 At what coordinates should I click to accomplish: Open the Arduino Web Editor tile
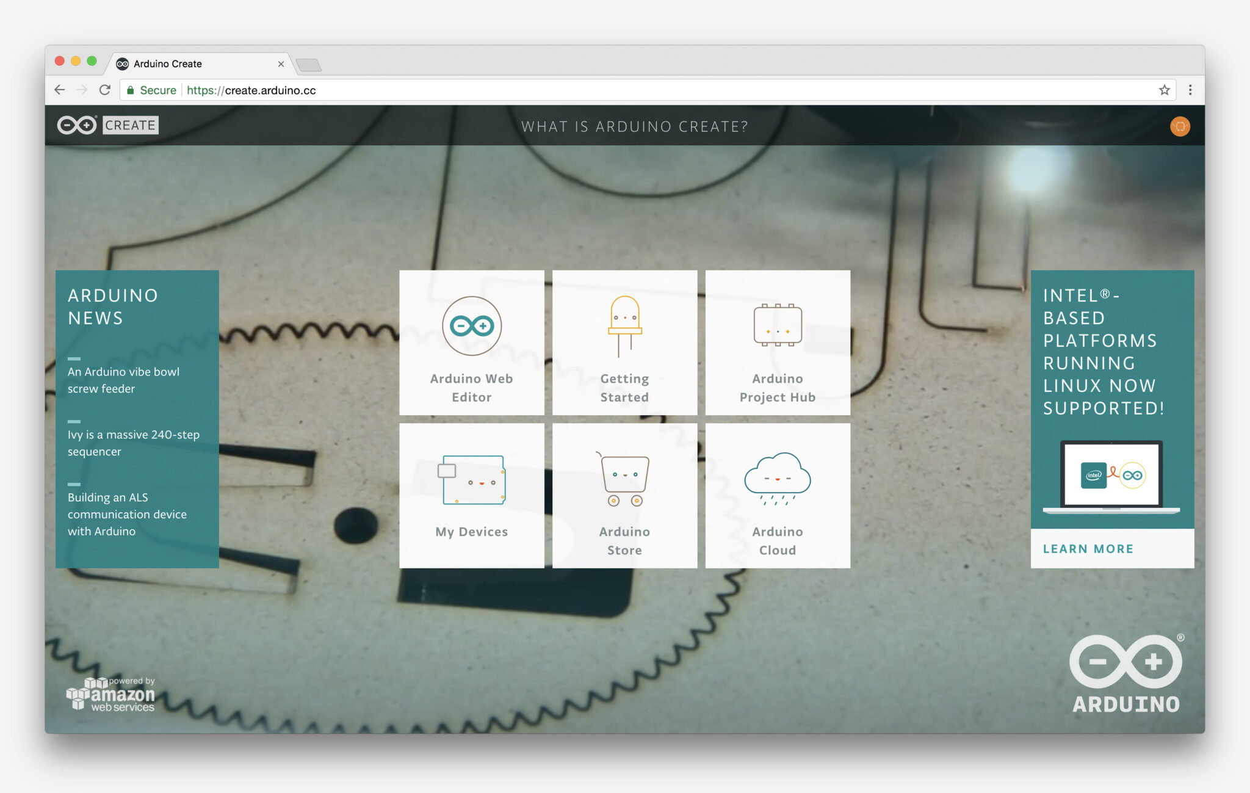pos(471,343)
